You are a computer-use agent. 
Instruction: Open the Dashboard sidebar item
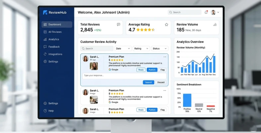click(57, 24)
